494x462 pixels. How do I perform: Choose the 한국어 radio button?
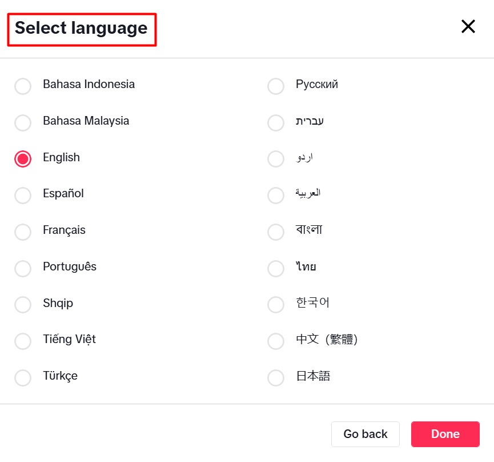click(276, 304)
